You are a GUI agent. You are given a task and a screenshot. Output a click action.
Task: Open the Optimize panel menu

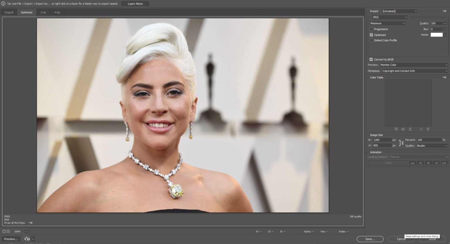click(x=444, y=11)
